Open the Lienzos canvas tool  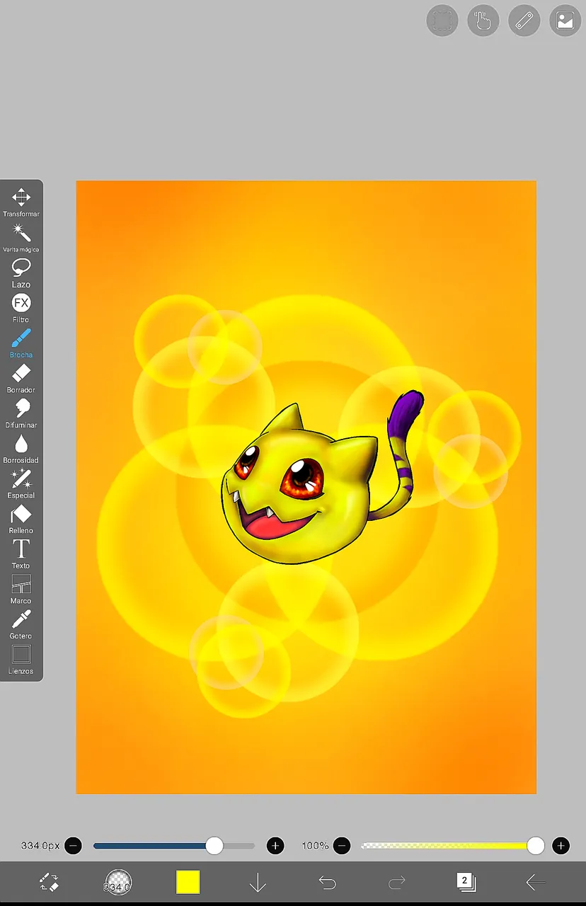pyautogui.click(x=21, y=660)
